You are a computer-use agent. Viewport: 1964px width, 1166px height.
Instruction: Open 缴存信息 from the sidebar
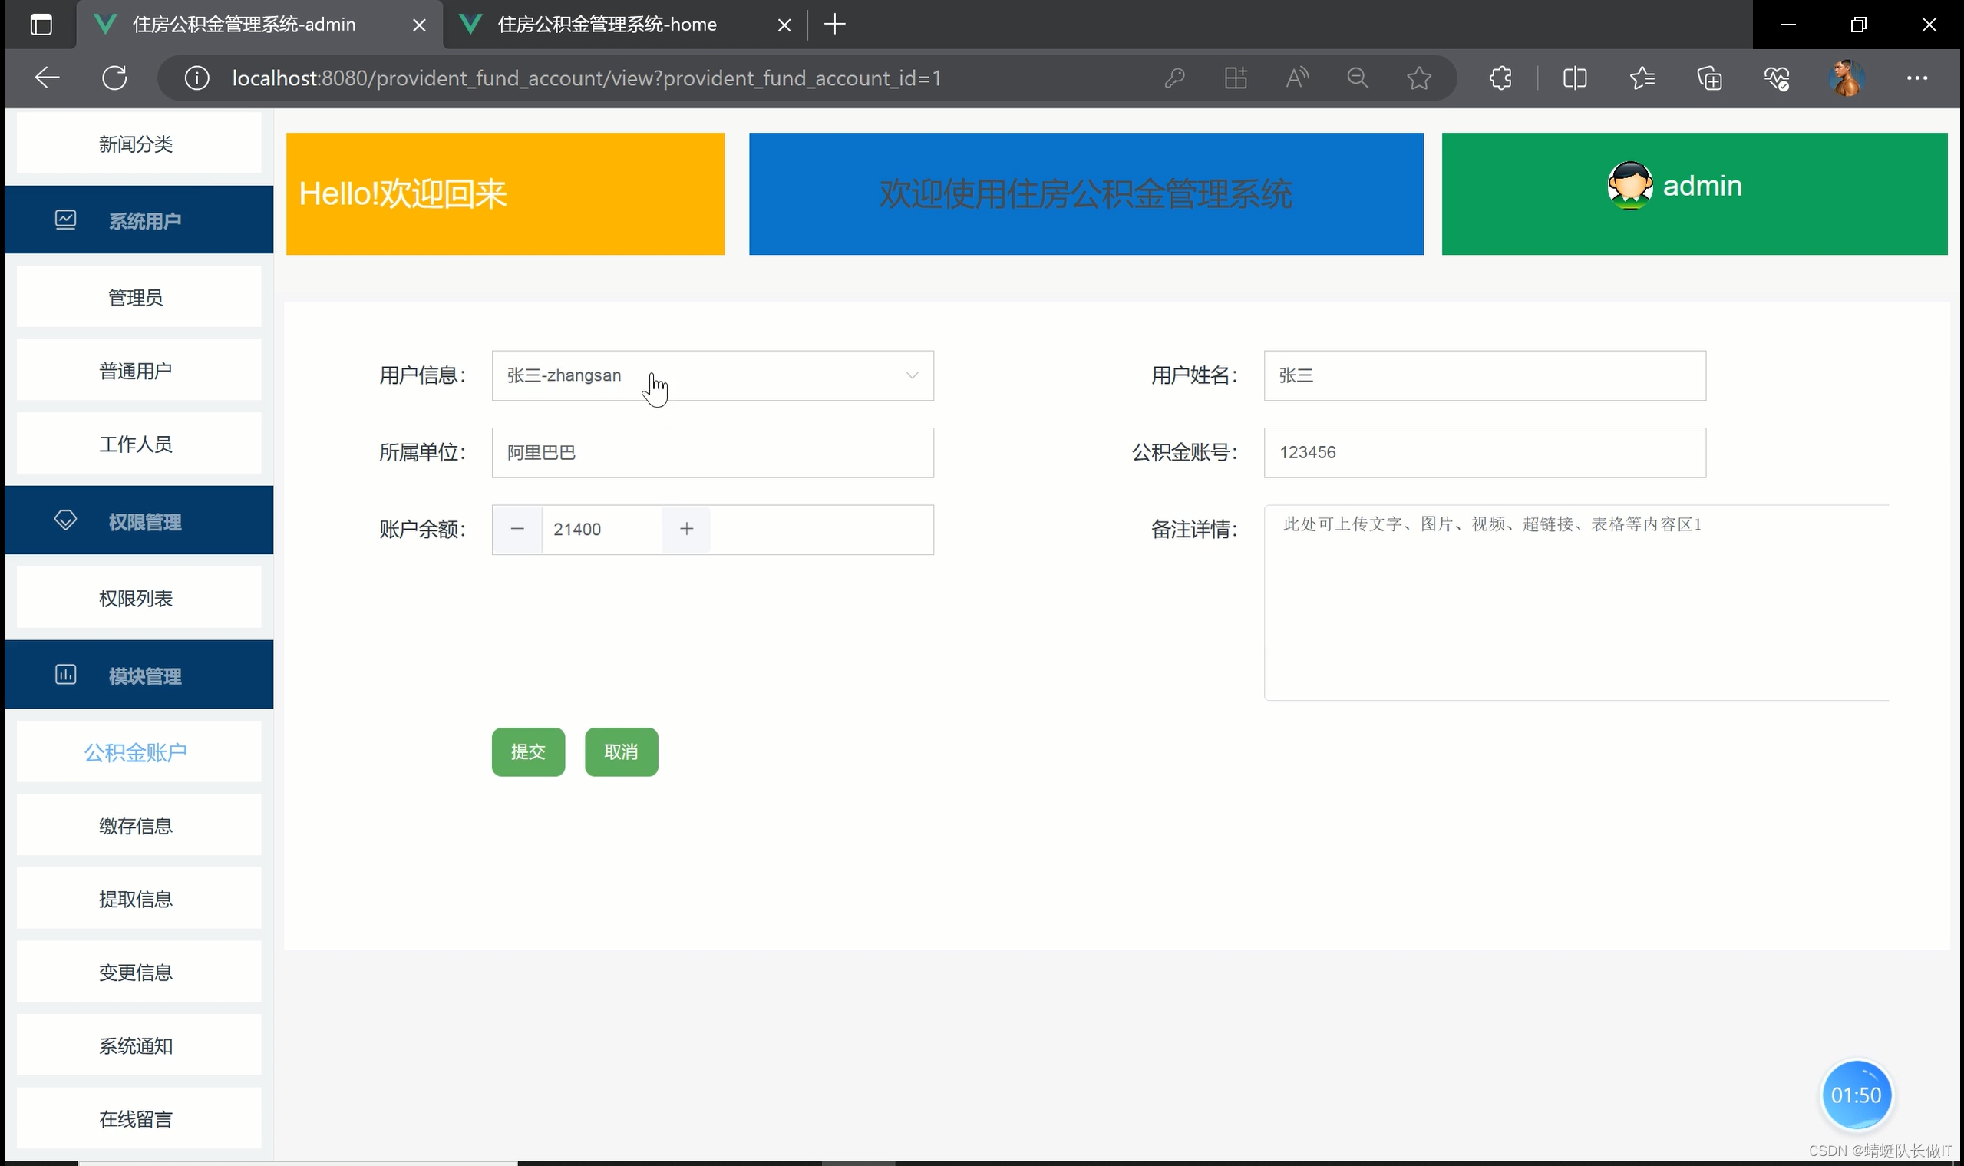point(136,825)
